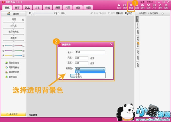Viewport: 171px width, 122px height.
Task: Open the 旋转 rotate tool
Action: pyautogui.click(x=142, y=7)
